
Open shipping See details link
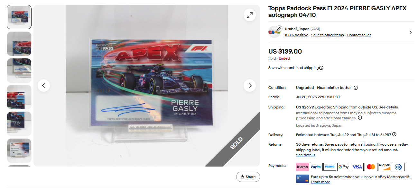(388, 107)
